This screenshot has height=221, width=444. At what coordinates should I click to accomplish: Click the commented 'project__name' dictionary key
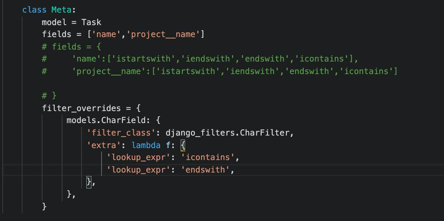109,71
